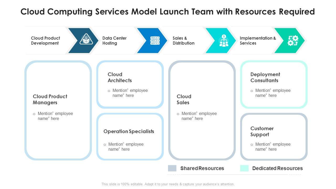The width and height of the screenshot is (336, 189).
Task: Select the Deployment Consultants heading
Action: pos(265,77)
